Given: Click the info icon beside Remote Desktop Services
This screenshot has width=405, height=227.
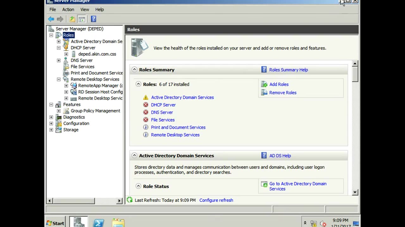Looking at the screenshot, I should (146, 135).
